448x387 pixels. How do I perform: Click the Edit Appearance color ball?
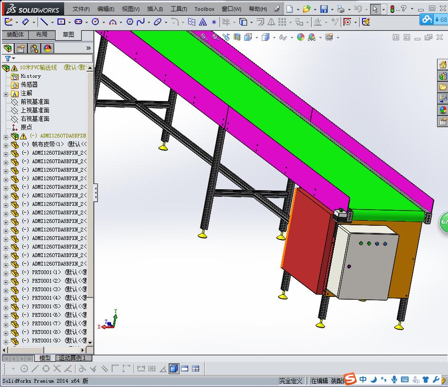tap(300, 37)
